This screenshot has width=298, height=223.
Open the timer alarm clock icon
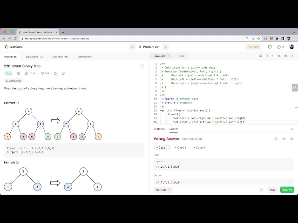(x=270, y=46)
